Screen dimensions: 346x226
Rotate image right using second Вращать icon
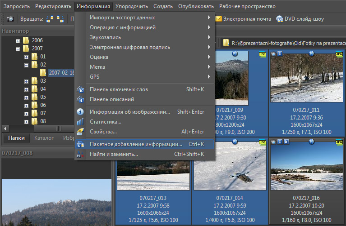pyautogui.click(x=60, y=19)
